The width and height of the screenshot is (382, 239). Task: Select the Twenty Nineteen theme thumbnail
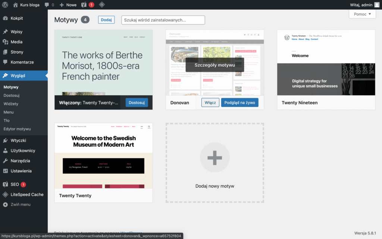(x=326, y=62)
